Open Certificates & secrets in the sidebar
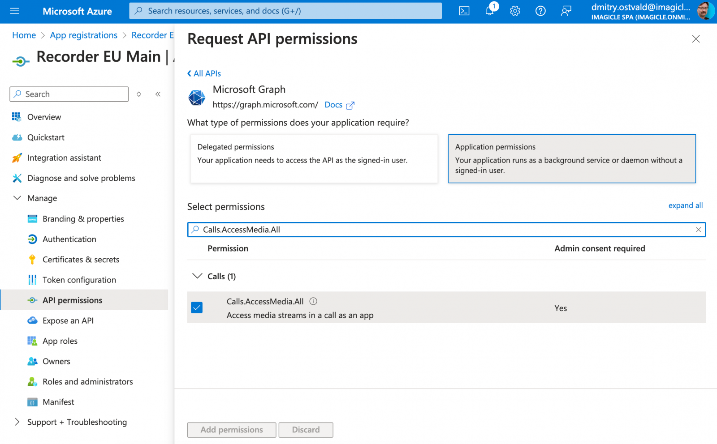Image resolution: width=717 pixels, height=444 pixels. pyautogui.click(x=81, y=260)
